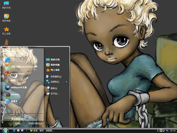
Task: Launch IconPackager from Start menu
Action: [x=15, y=74]
